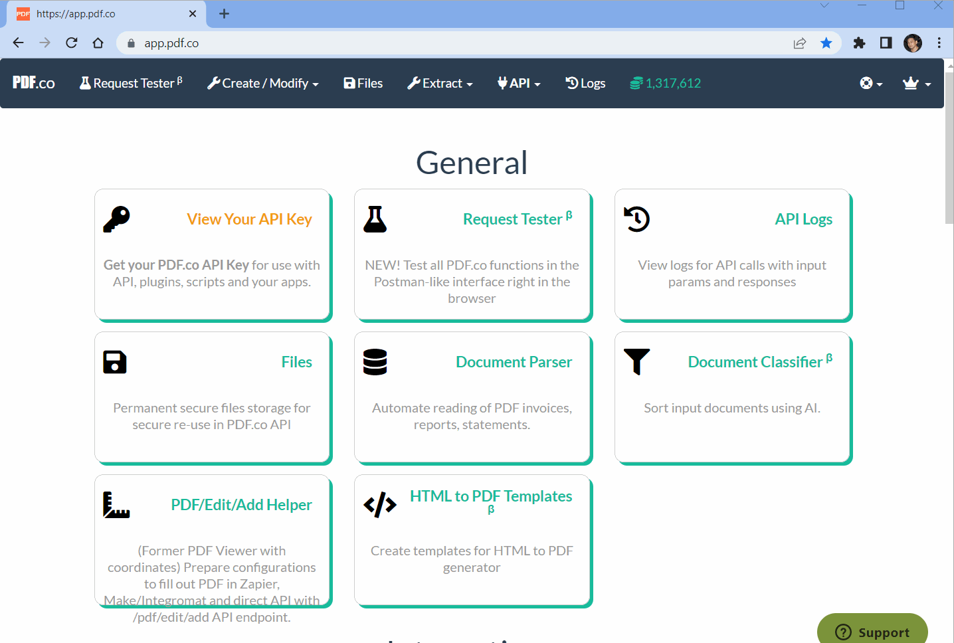Click the ruler icon on PDF/Edit/Add Helper card
This screenshot has width=954, height=643.
(116, 505)
